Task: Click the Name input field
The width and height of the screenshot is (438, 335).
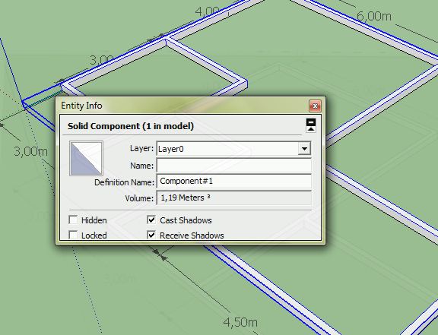Action: (x=233, y=166)
